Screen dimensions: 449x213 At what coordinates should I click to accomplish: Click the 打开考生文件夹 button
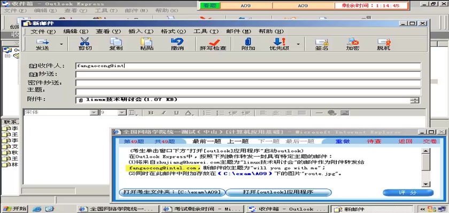click(x=172, y=192)
